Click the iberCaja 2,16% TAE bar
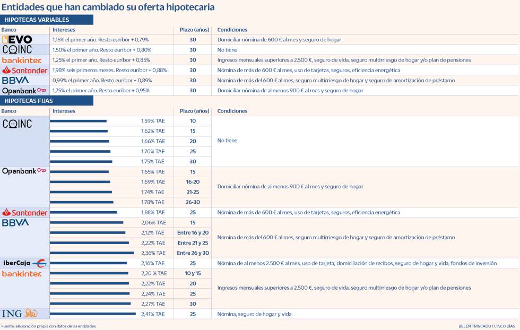This screenshot has width=520, height=330. pyautogui.click(x=88, y=263)
